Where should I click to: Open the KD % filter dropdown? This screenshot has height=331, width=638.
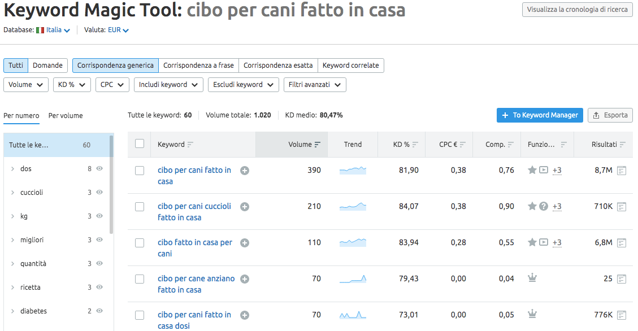(x=72, y=85)
